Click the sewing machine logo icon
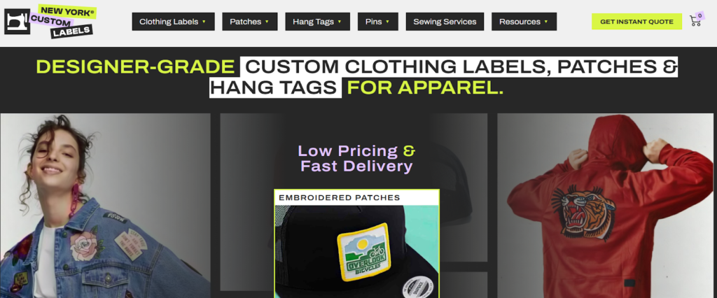The width and height of the screenshot is (717, 298). [17, 22]
